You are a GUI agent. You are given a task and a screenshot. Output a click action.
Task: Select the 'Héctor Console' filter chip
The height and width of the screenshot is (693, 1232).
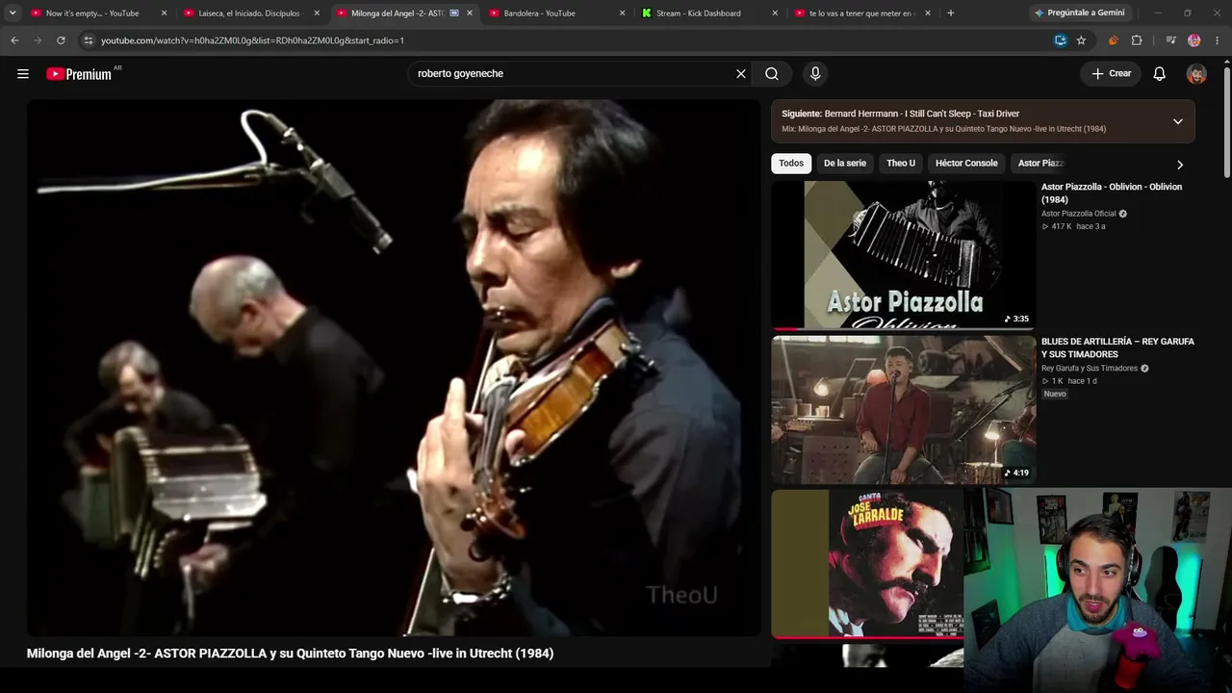coord(966,164)
